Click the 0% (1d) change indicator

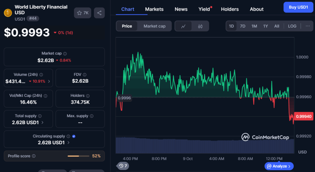63,32
